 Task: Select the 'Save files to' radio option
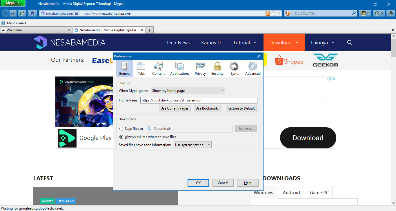coord(121,129)
